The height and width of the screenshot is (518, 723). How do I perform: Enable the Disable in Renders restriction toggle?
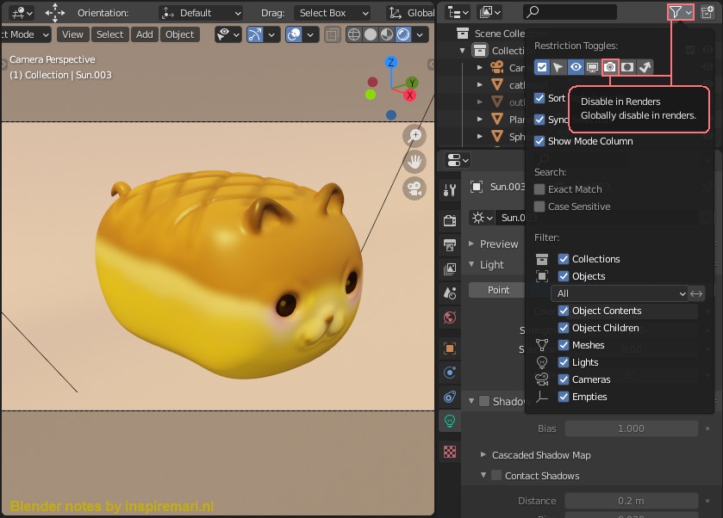point(609,66)
